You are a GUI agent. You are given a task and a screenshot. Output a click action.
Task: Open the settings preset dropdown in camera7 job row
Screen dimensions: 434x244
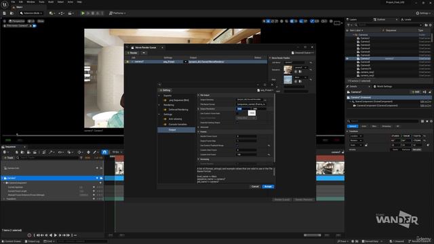pyautogui.click(x=185, y=62)
